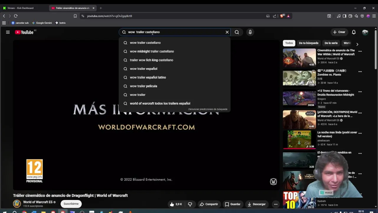
Task: Edit the YouTube search field text
Action: [174, 32]
